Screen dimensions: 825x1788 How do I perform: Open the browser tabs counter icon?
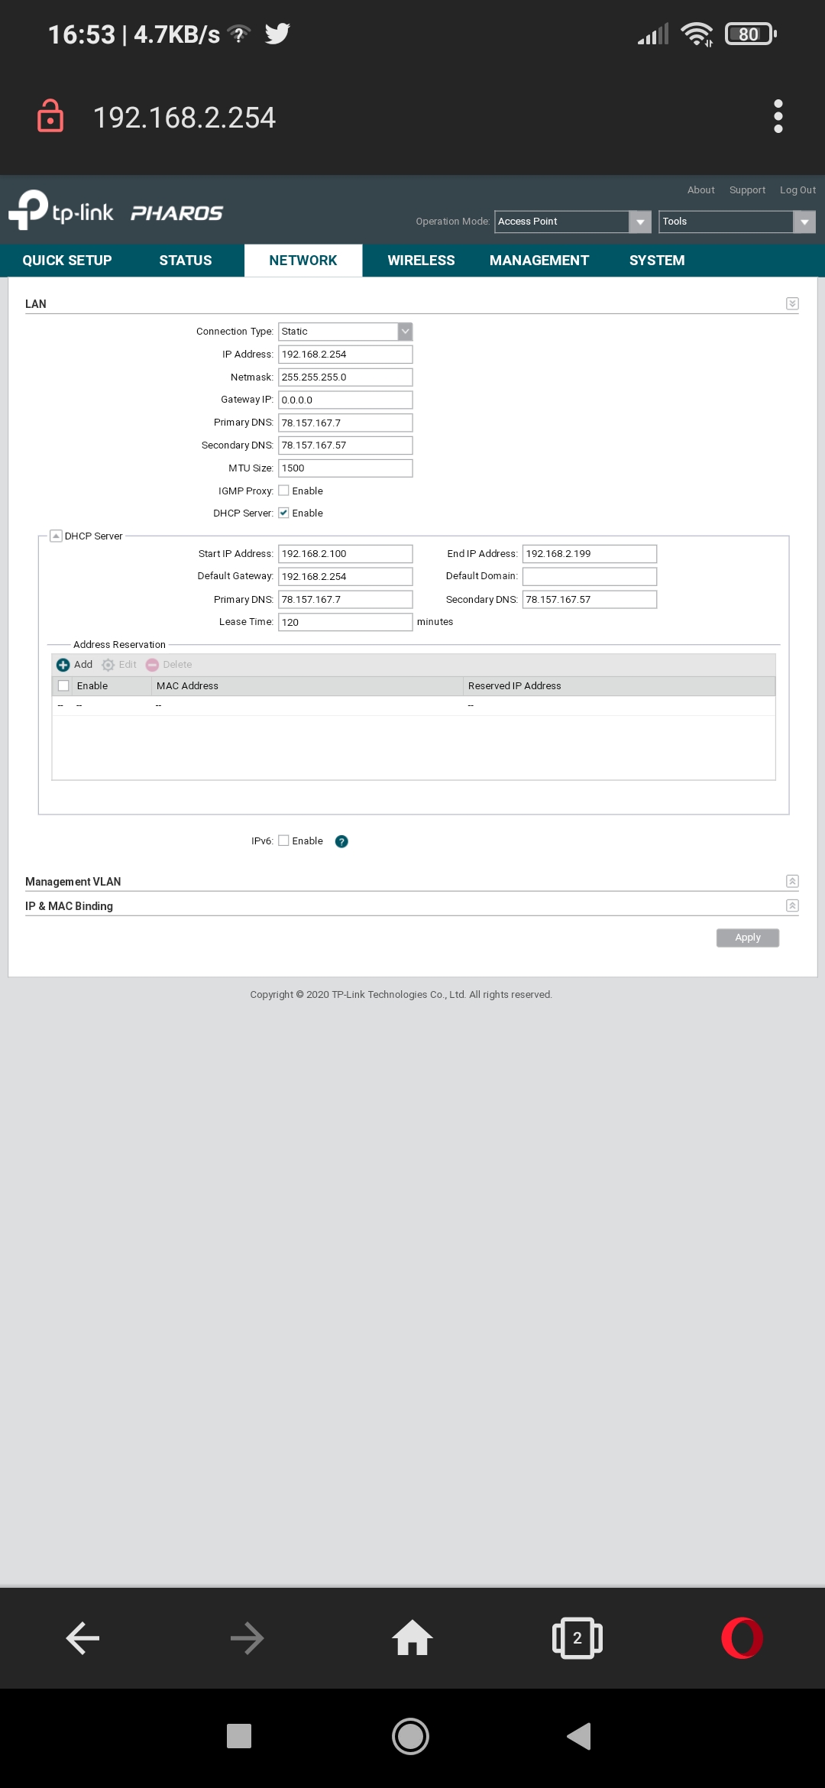(x=577, y=1638)
